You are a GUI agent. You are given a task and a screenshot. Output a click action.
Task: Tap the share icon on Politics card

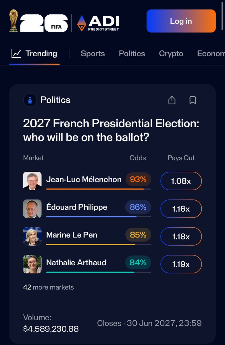(x=172, y=100)
